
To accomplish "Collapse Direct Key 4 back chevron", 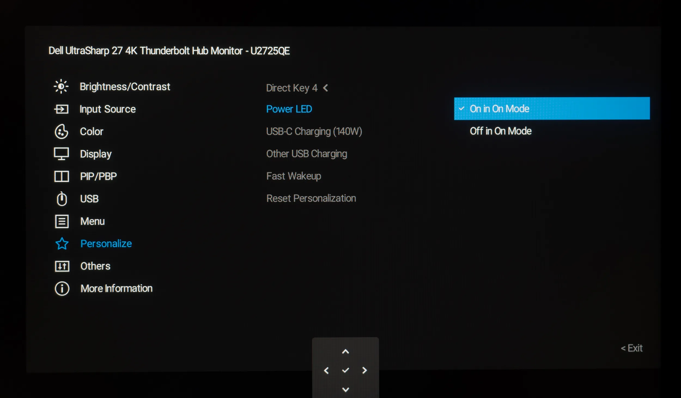I will click(325, 88).
